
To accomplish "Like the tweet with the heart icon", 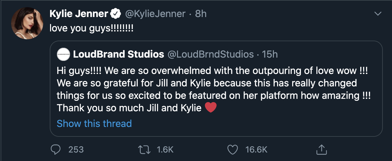I will pos(232,150).
